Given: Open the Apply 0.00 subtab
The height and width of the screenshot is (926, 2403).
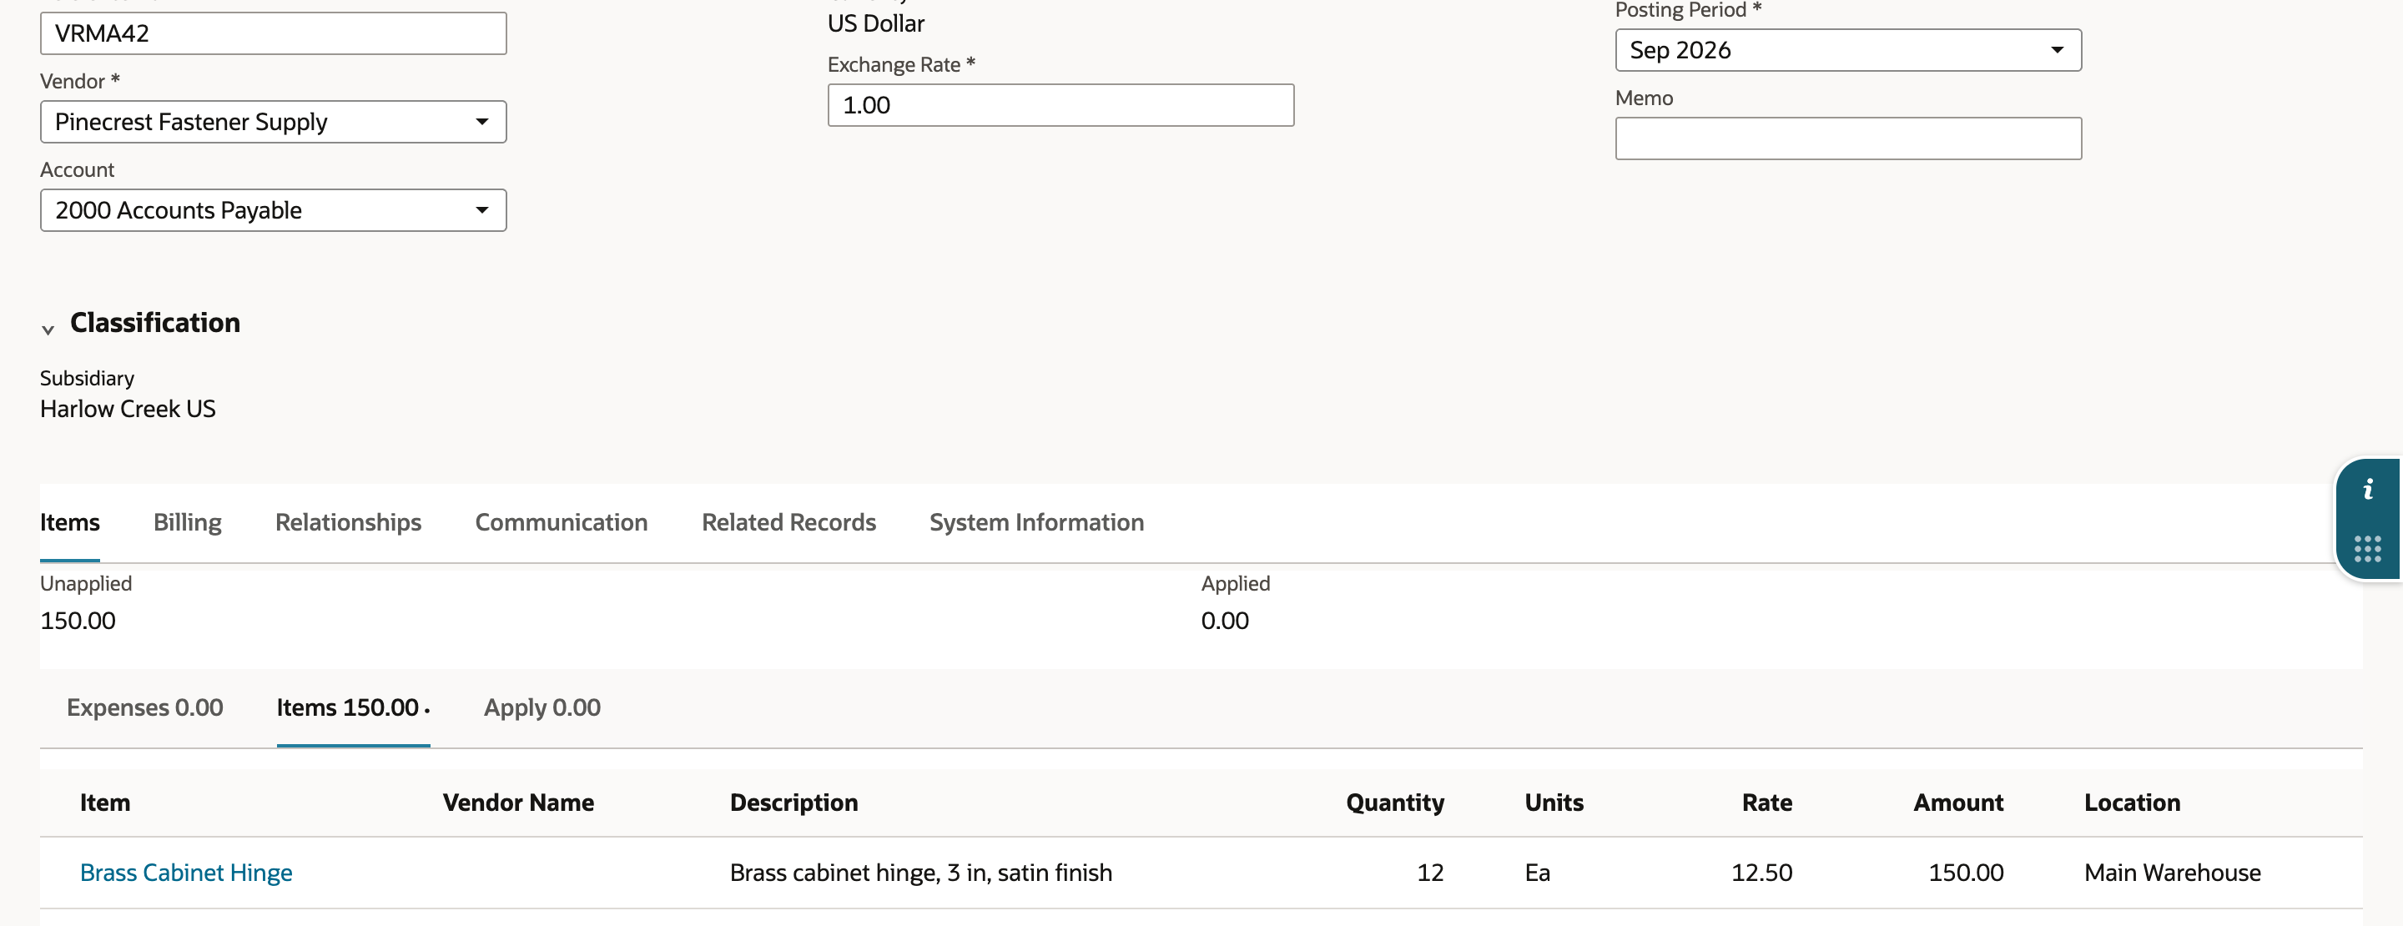Looking at the screenshot, I should tap(542, 707).
